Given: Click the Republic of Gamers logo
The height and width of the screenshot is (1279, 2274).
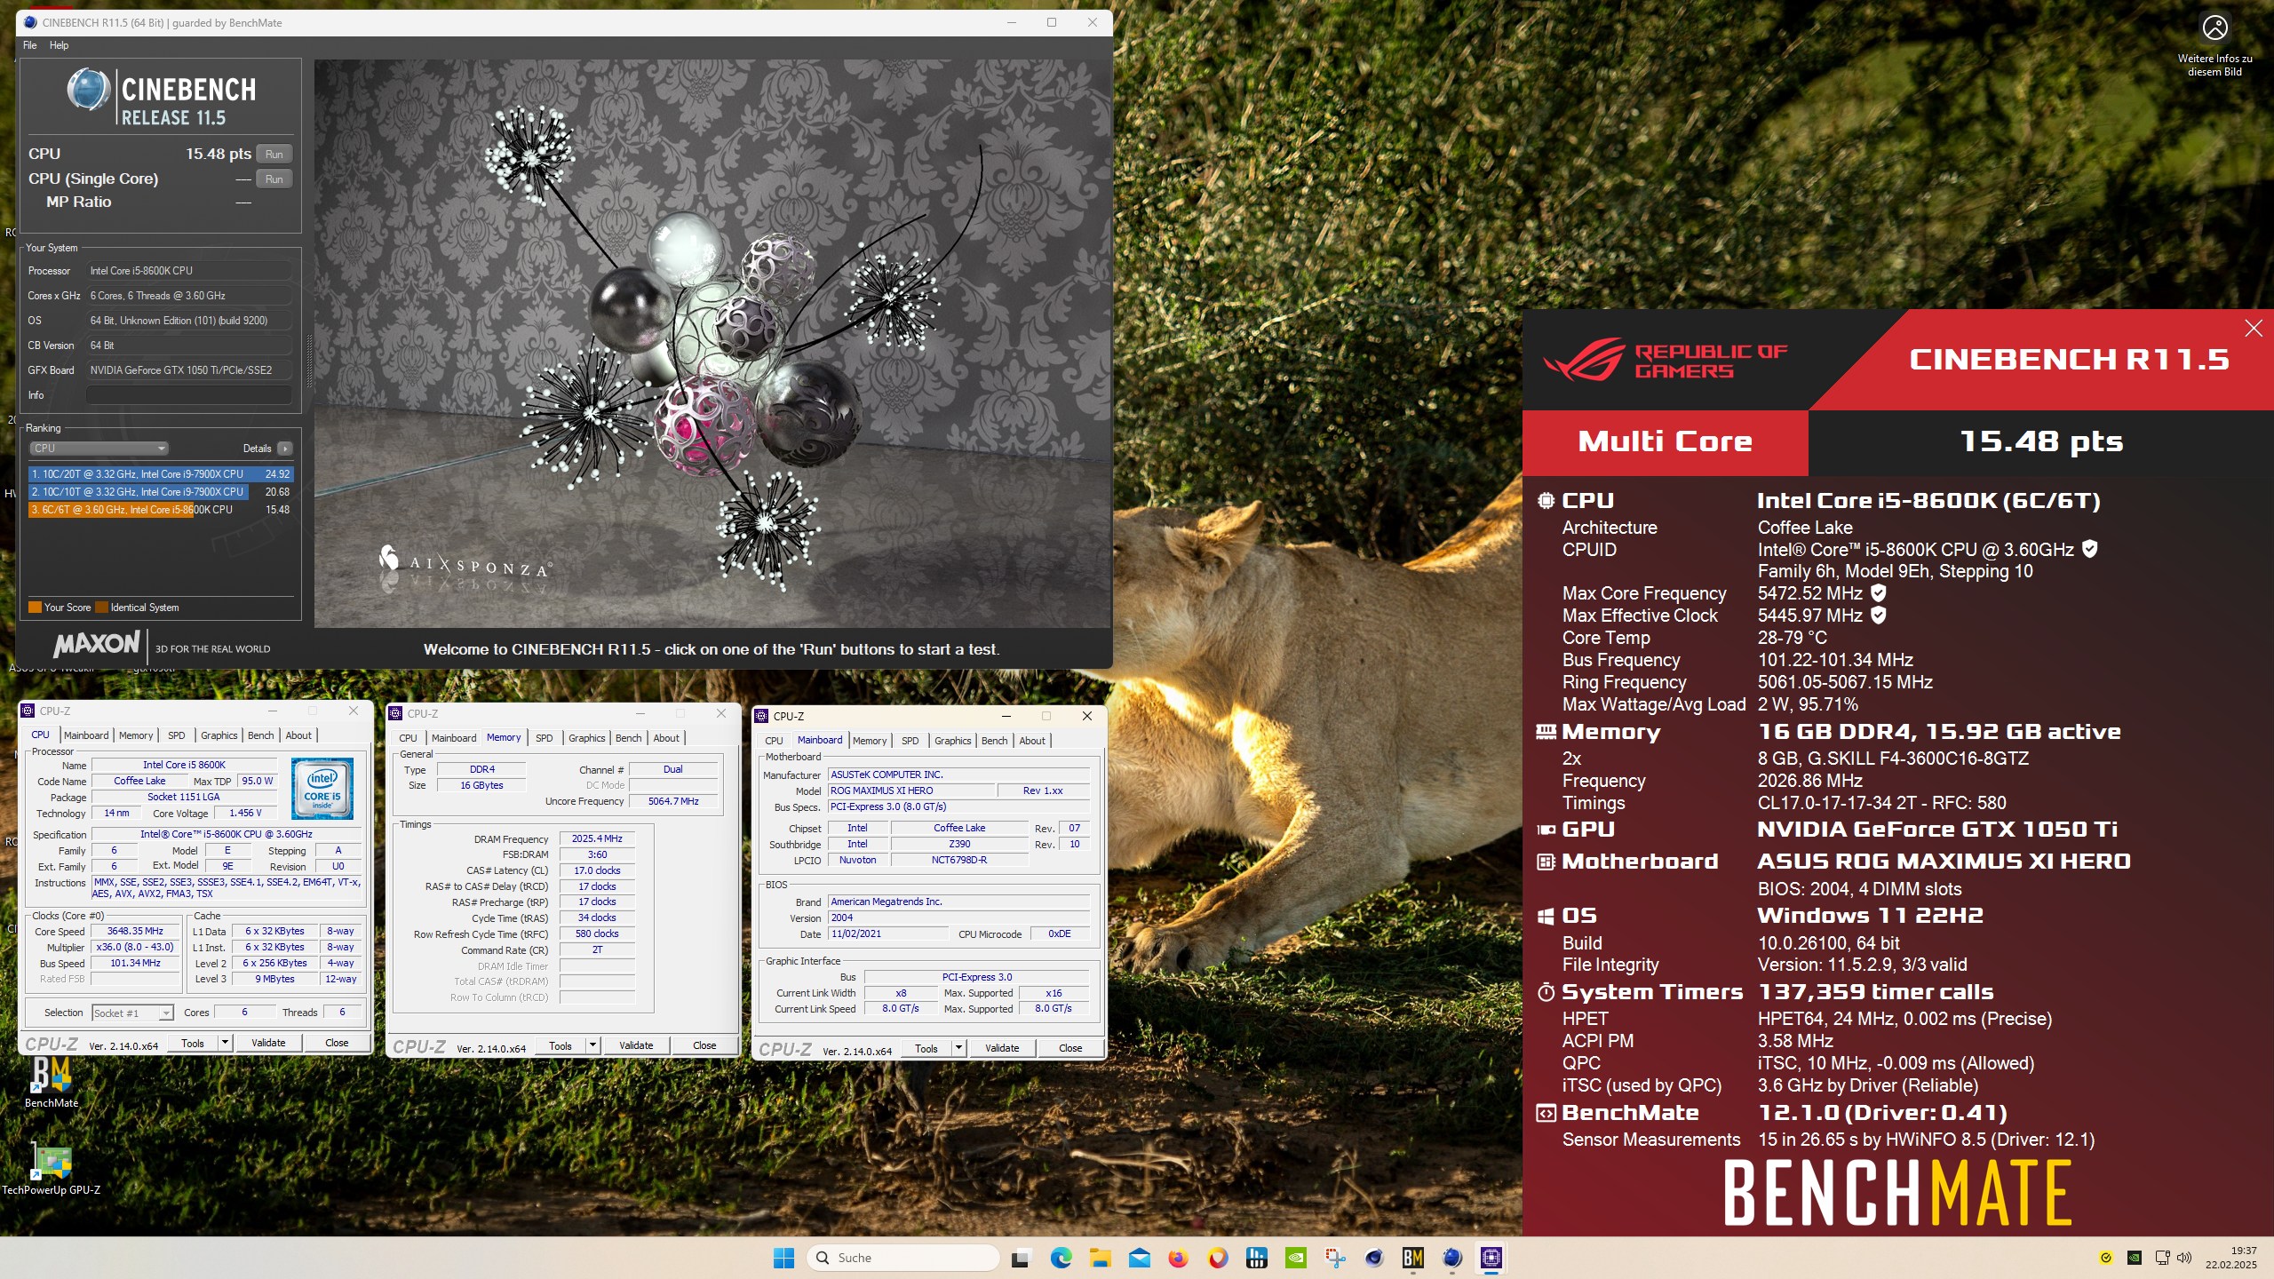Looking at the screenshot, I should [1666, 361].
